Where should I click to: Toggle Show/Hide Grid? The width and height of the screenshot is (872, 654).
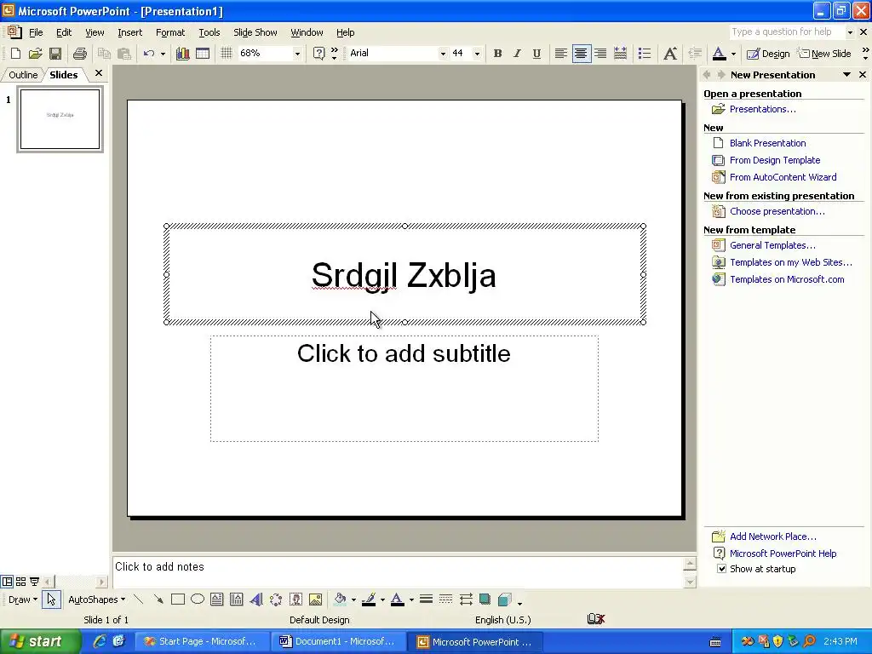point(227,54)
